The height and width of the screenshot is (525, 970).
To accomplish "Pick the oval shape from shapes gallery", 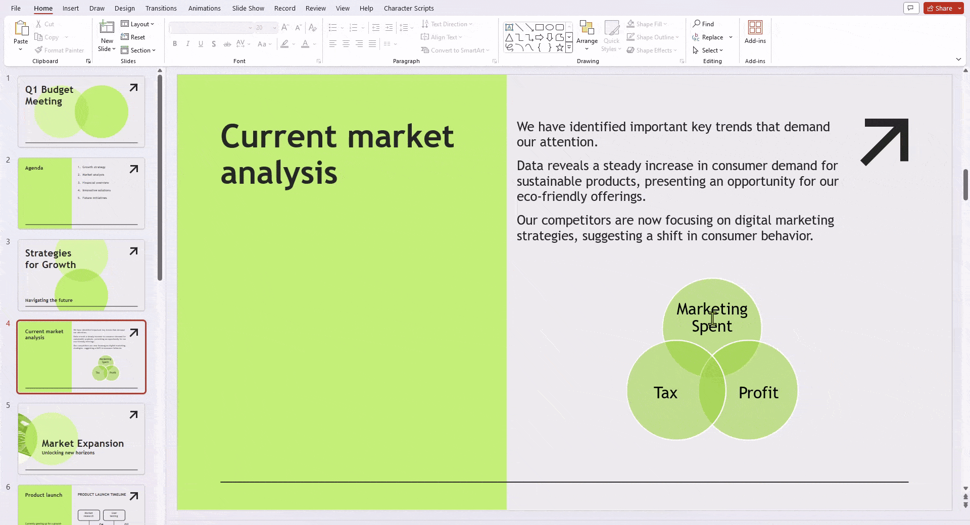I will point(550,27).
